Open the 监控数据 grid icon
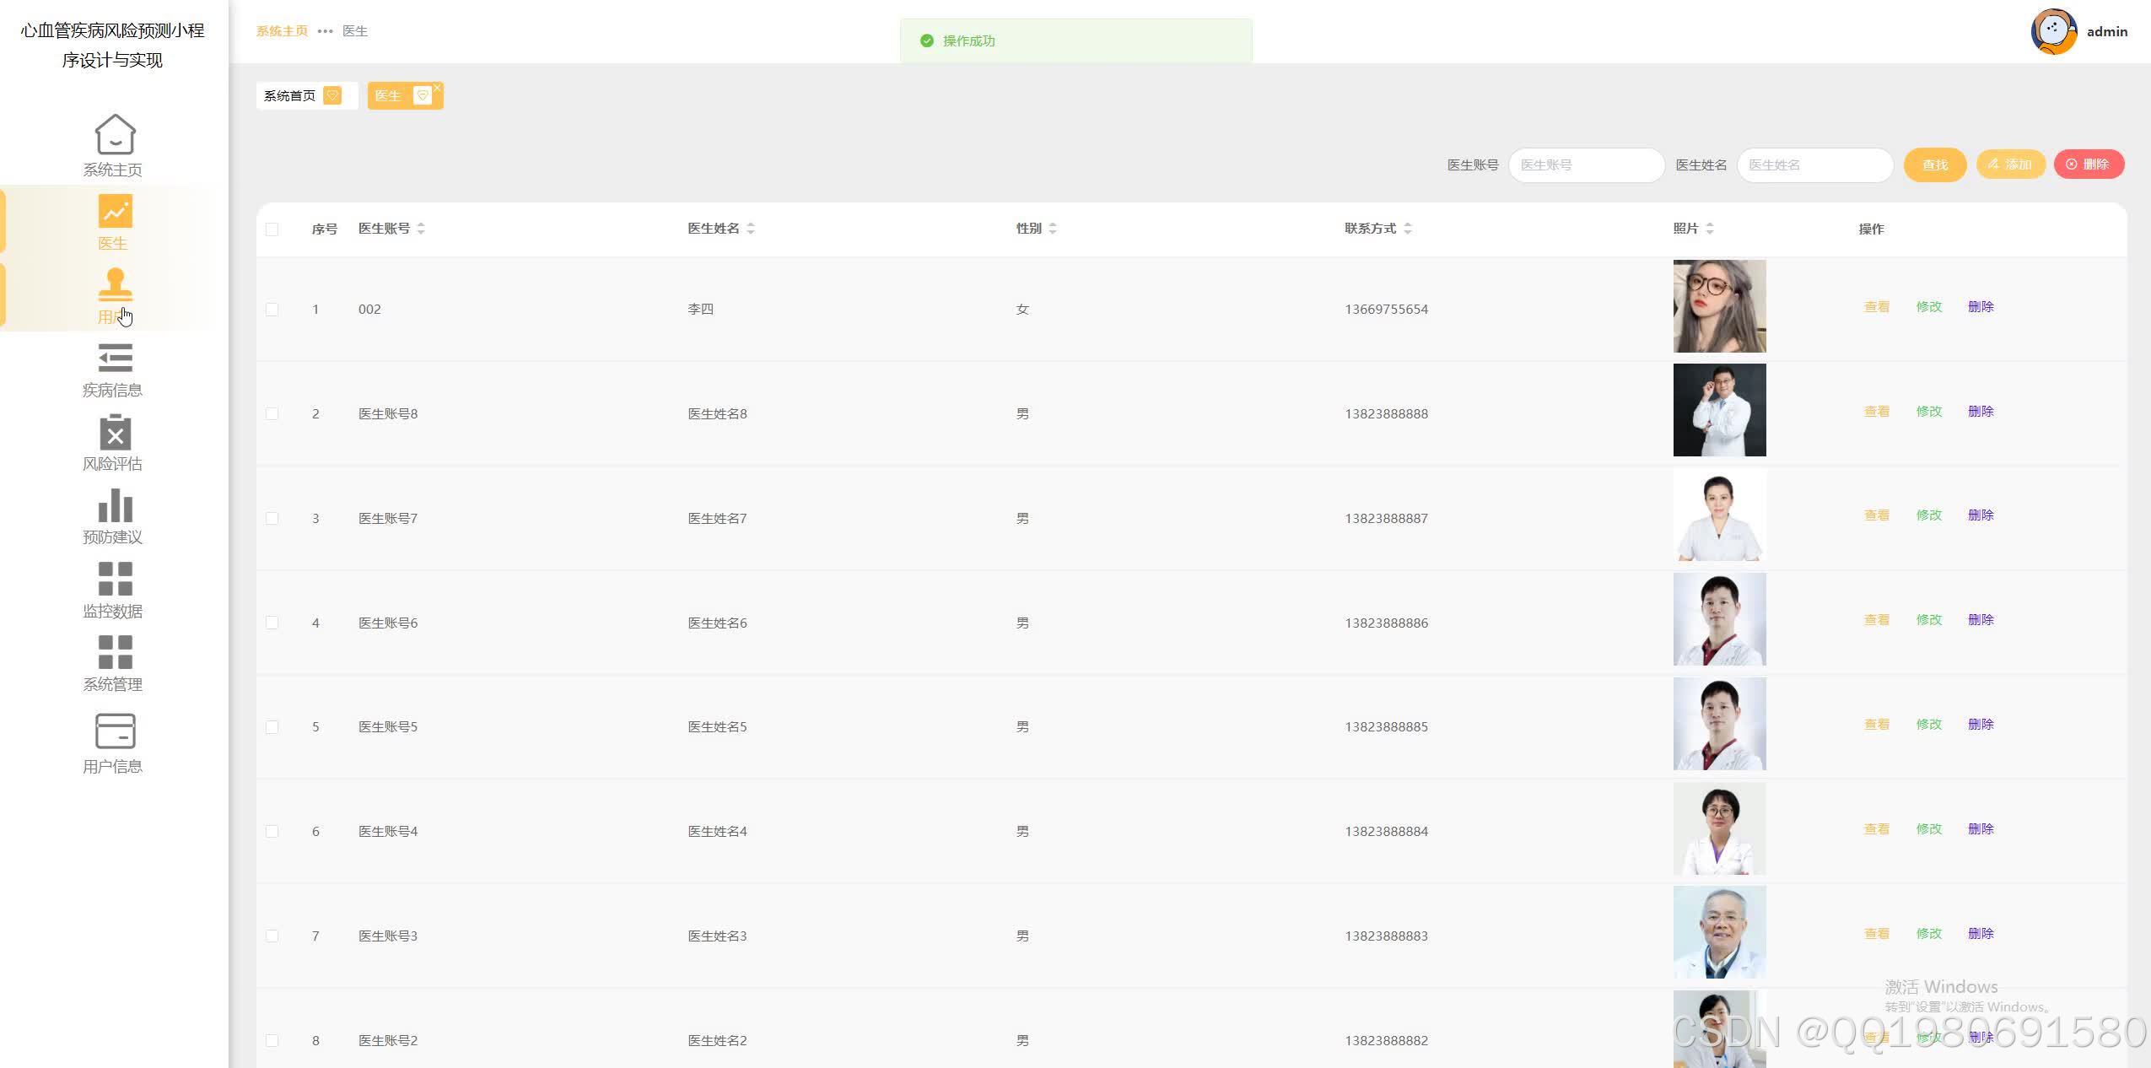Image resolution: width=2151 pixels, height=1068 pixels. pyautogui.click(x=115, y=579)
